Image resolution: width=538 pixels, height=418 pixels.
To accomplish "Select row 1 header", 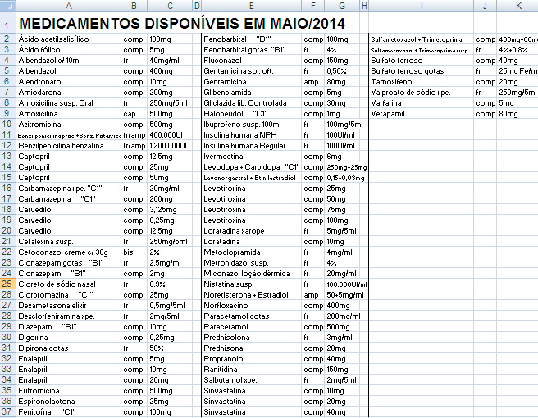I will pos(7,23).
